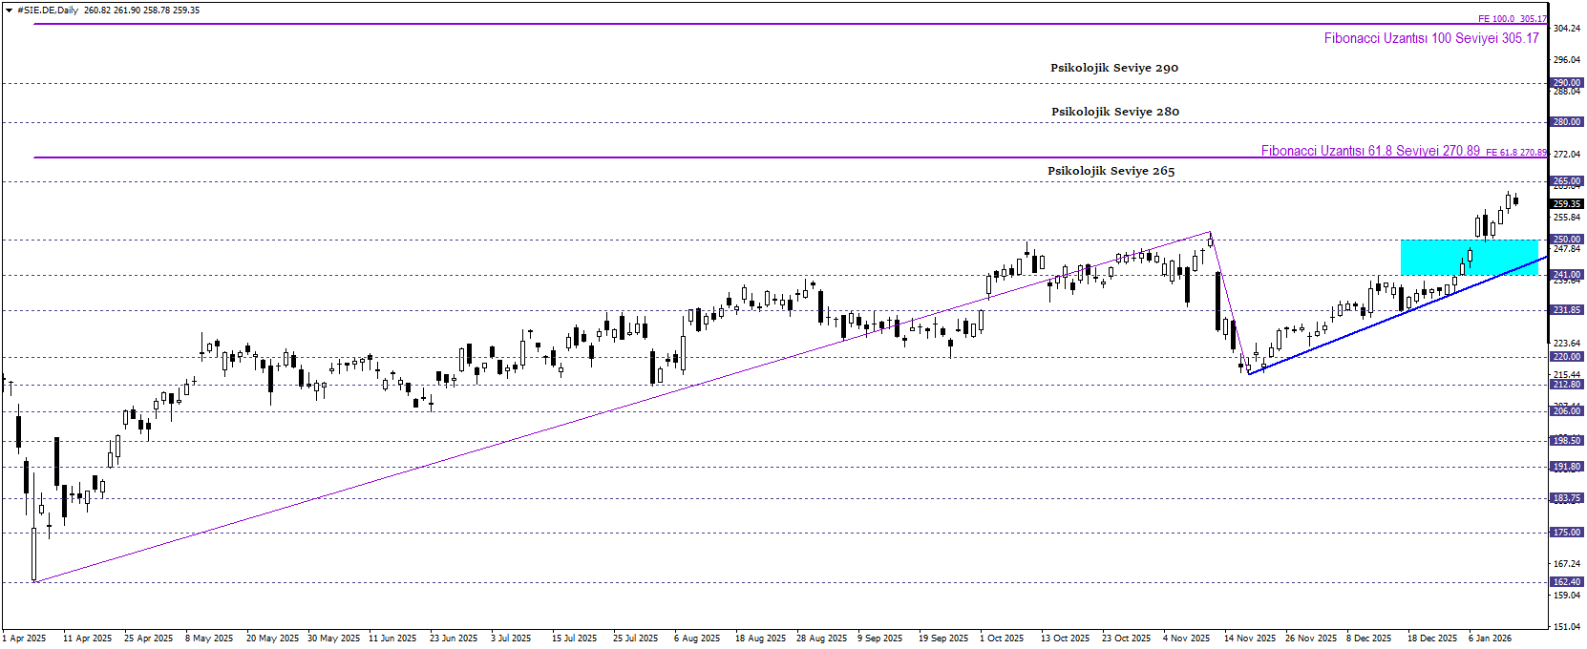Select the 'Psikolojik Seviye 265' label

click(x=1111, y=171)
